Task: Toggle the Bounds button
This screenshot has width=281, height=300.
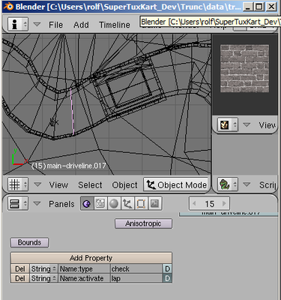Action: point(29,242)
